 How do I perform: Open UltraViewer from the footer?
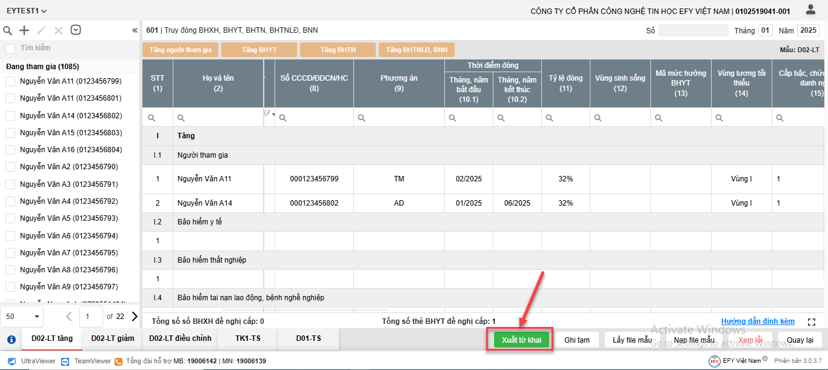click(x=32, y=361)
